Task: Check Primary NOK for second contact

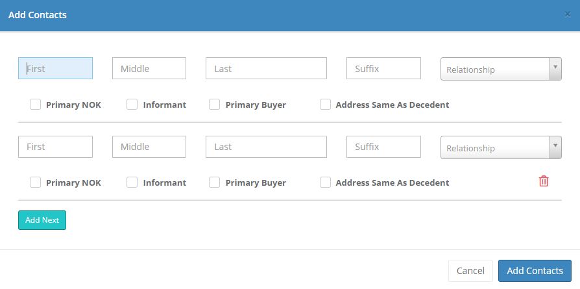Action: (36, 182)
